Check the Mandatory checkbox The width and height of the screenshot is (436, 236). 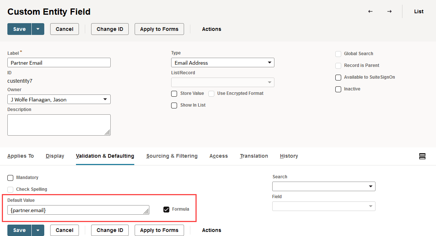10,178
